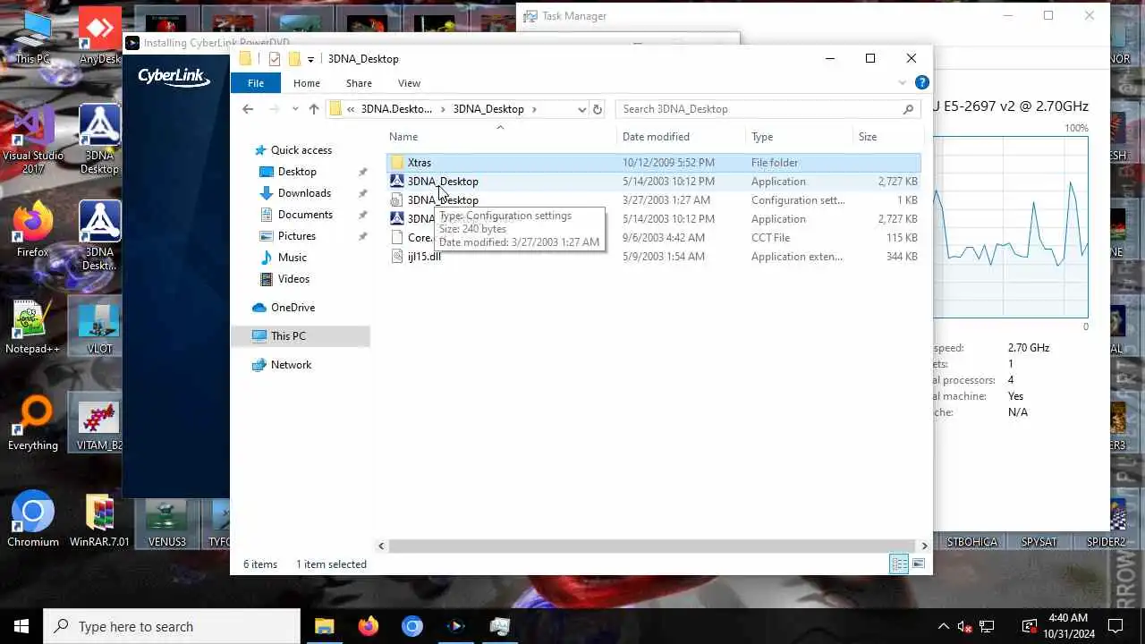The height and width of the screenshot is (644, 1145).
Task: Click New folder icon in title bar toolbar
Action: pyautogui.click(x=293, y=59)
